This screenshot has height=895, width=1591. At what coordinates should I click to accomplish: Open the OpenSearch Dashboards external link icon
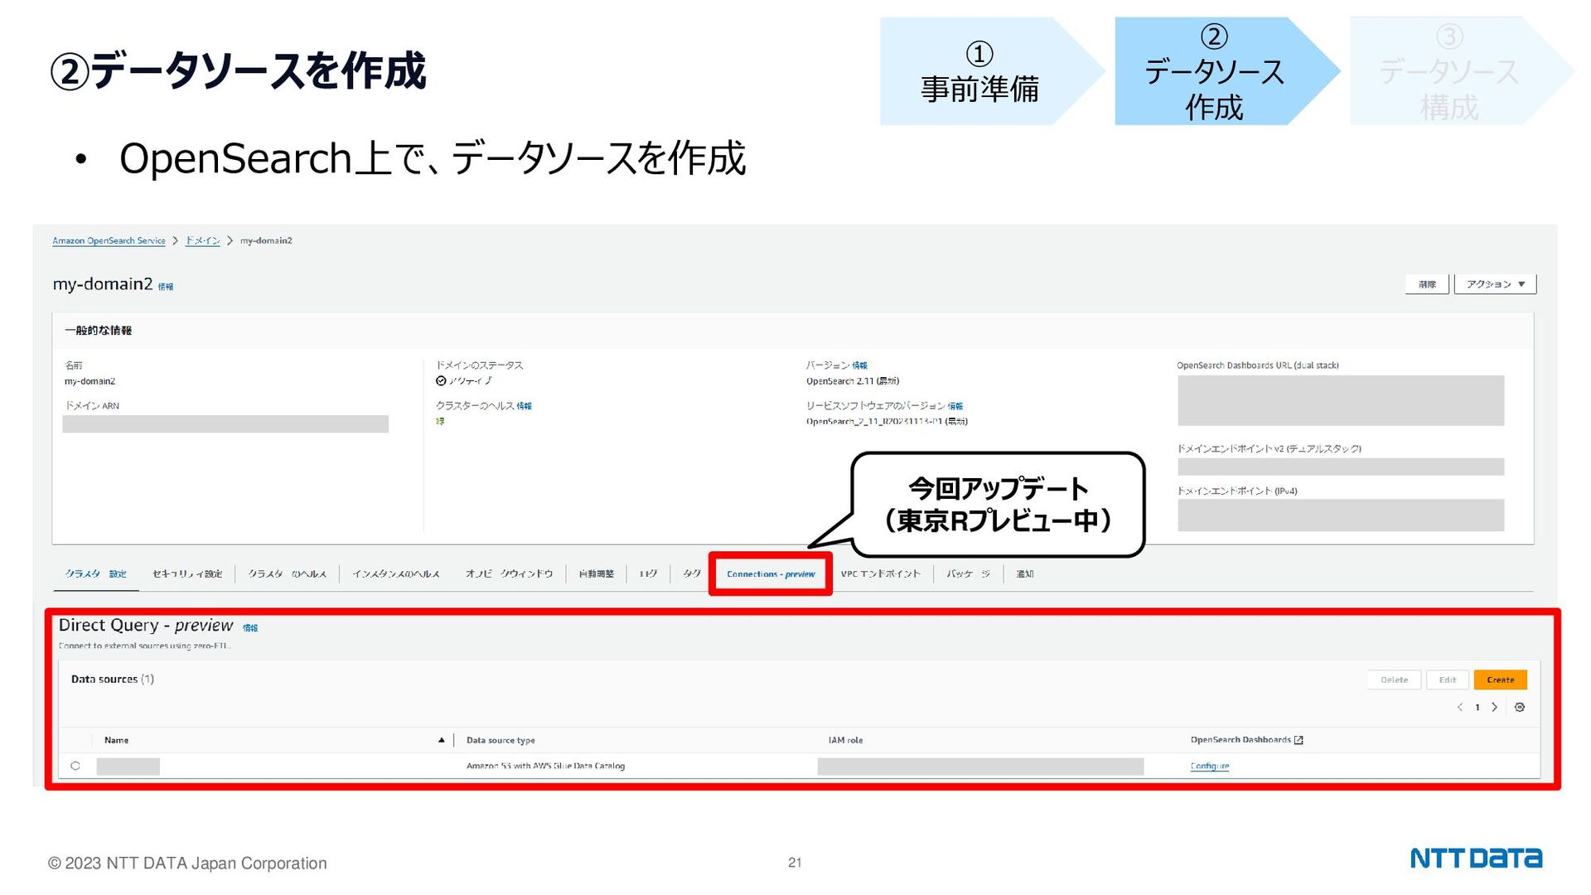(x=1298, y=740)
